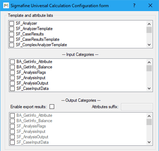The image size is (159, 151).
Task: Close the Configuration form window
Action: click(150, 5)
